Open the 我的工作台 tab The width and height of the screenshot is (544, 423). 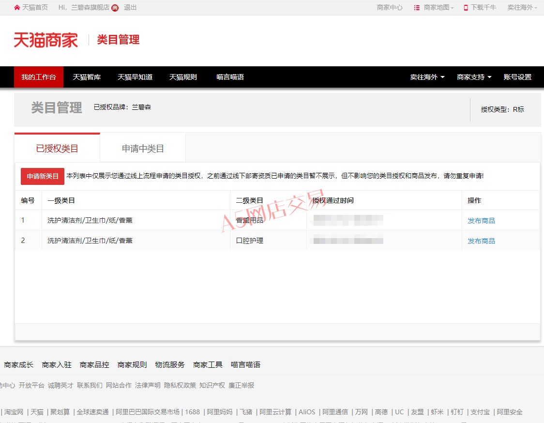pos(39,77)
